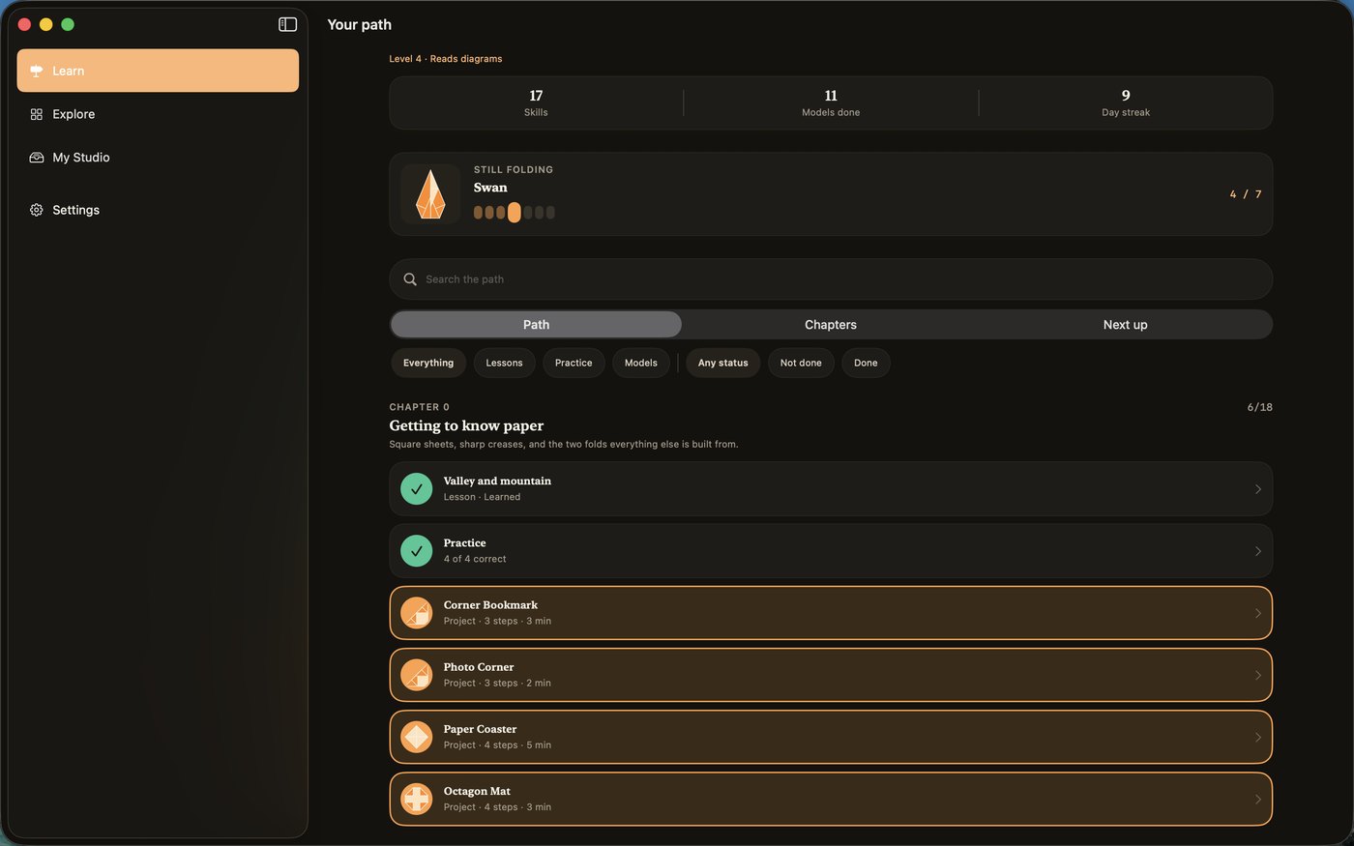
Task: Select the Everything filter chip
Action: 428,363
